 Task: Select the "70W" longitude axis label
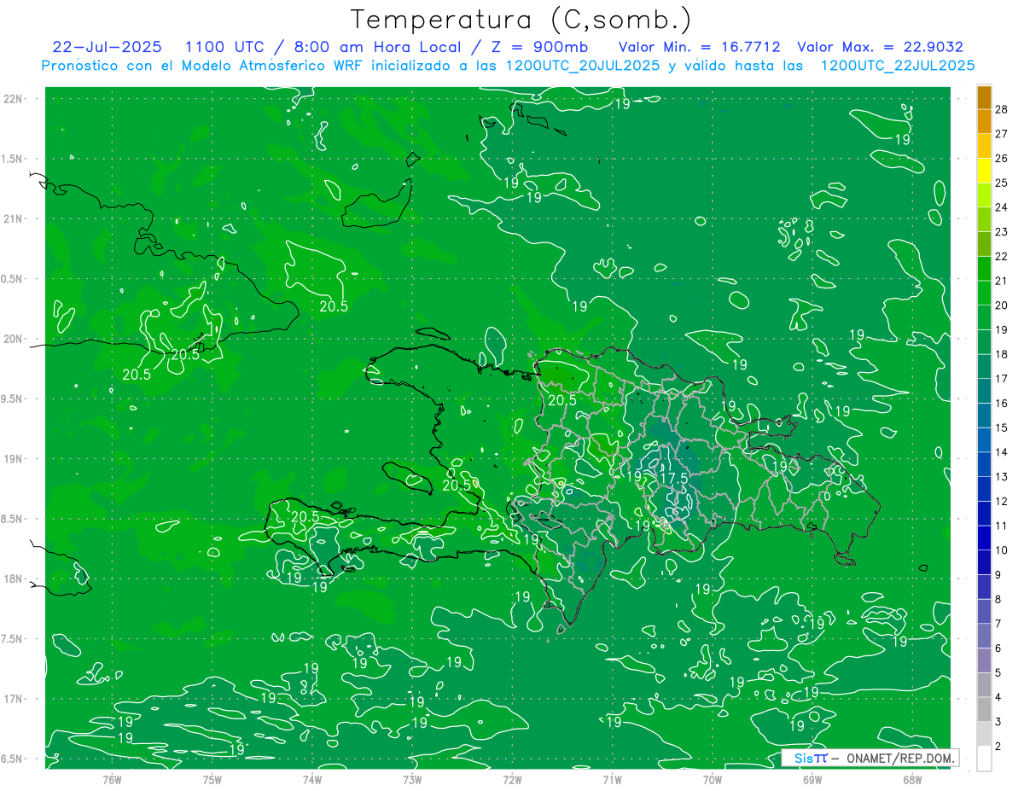coord(713,779)
